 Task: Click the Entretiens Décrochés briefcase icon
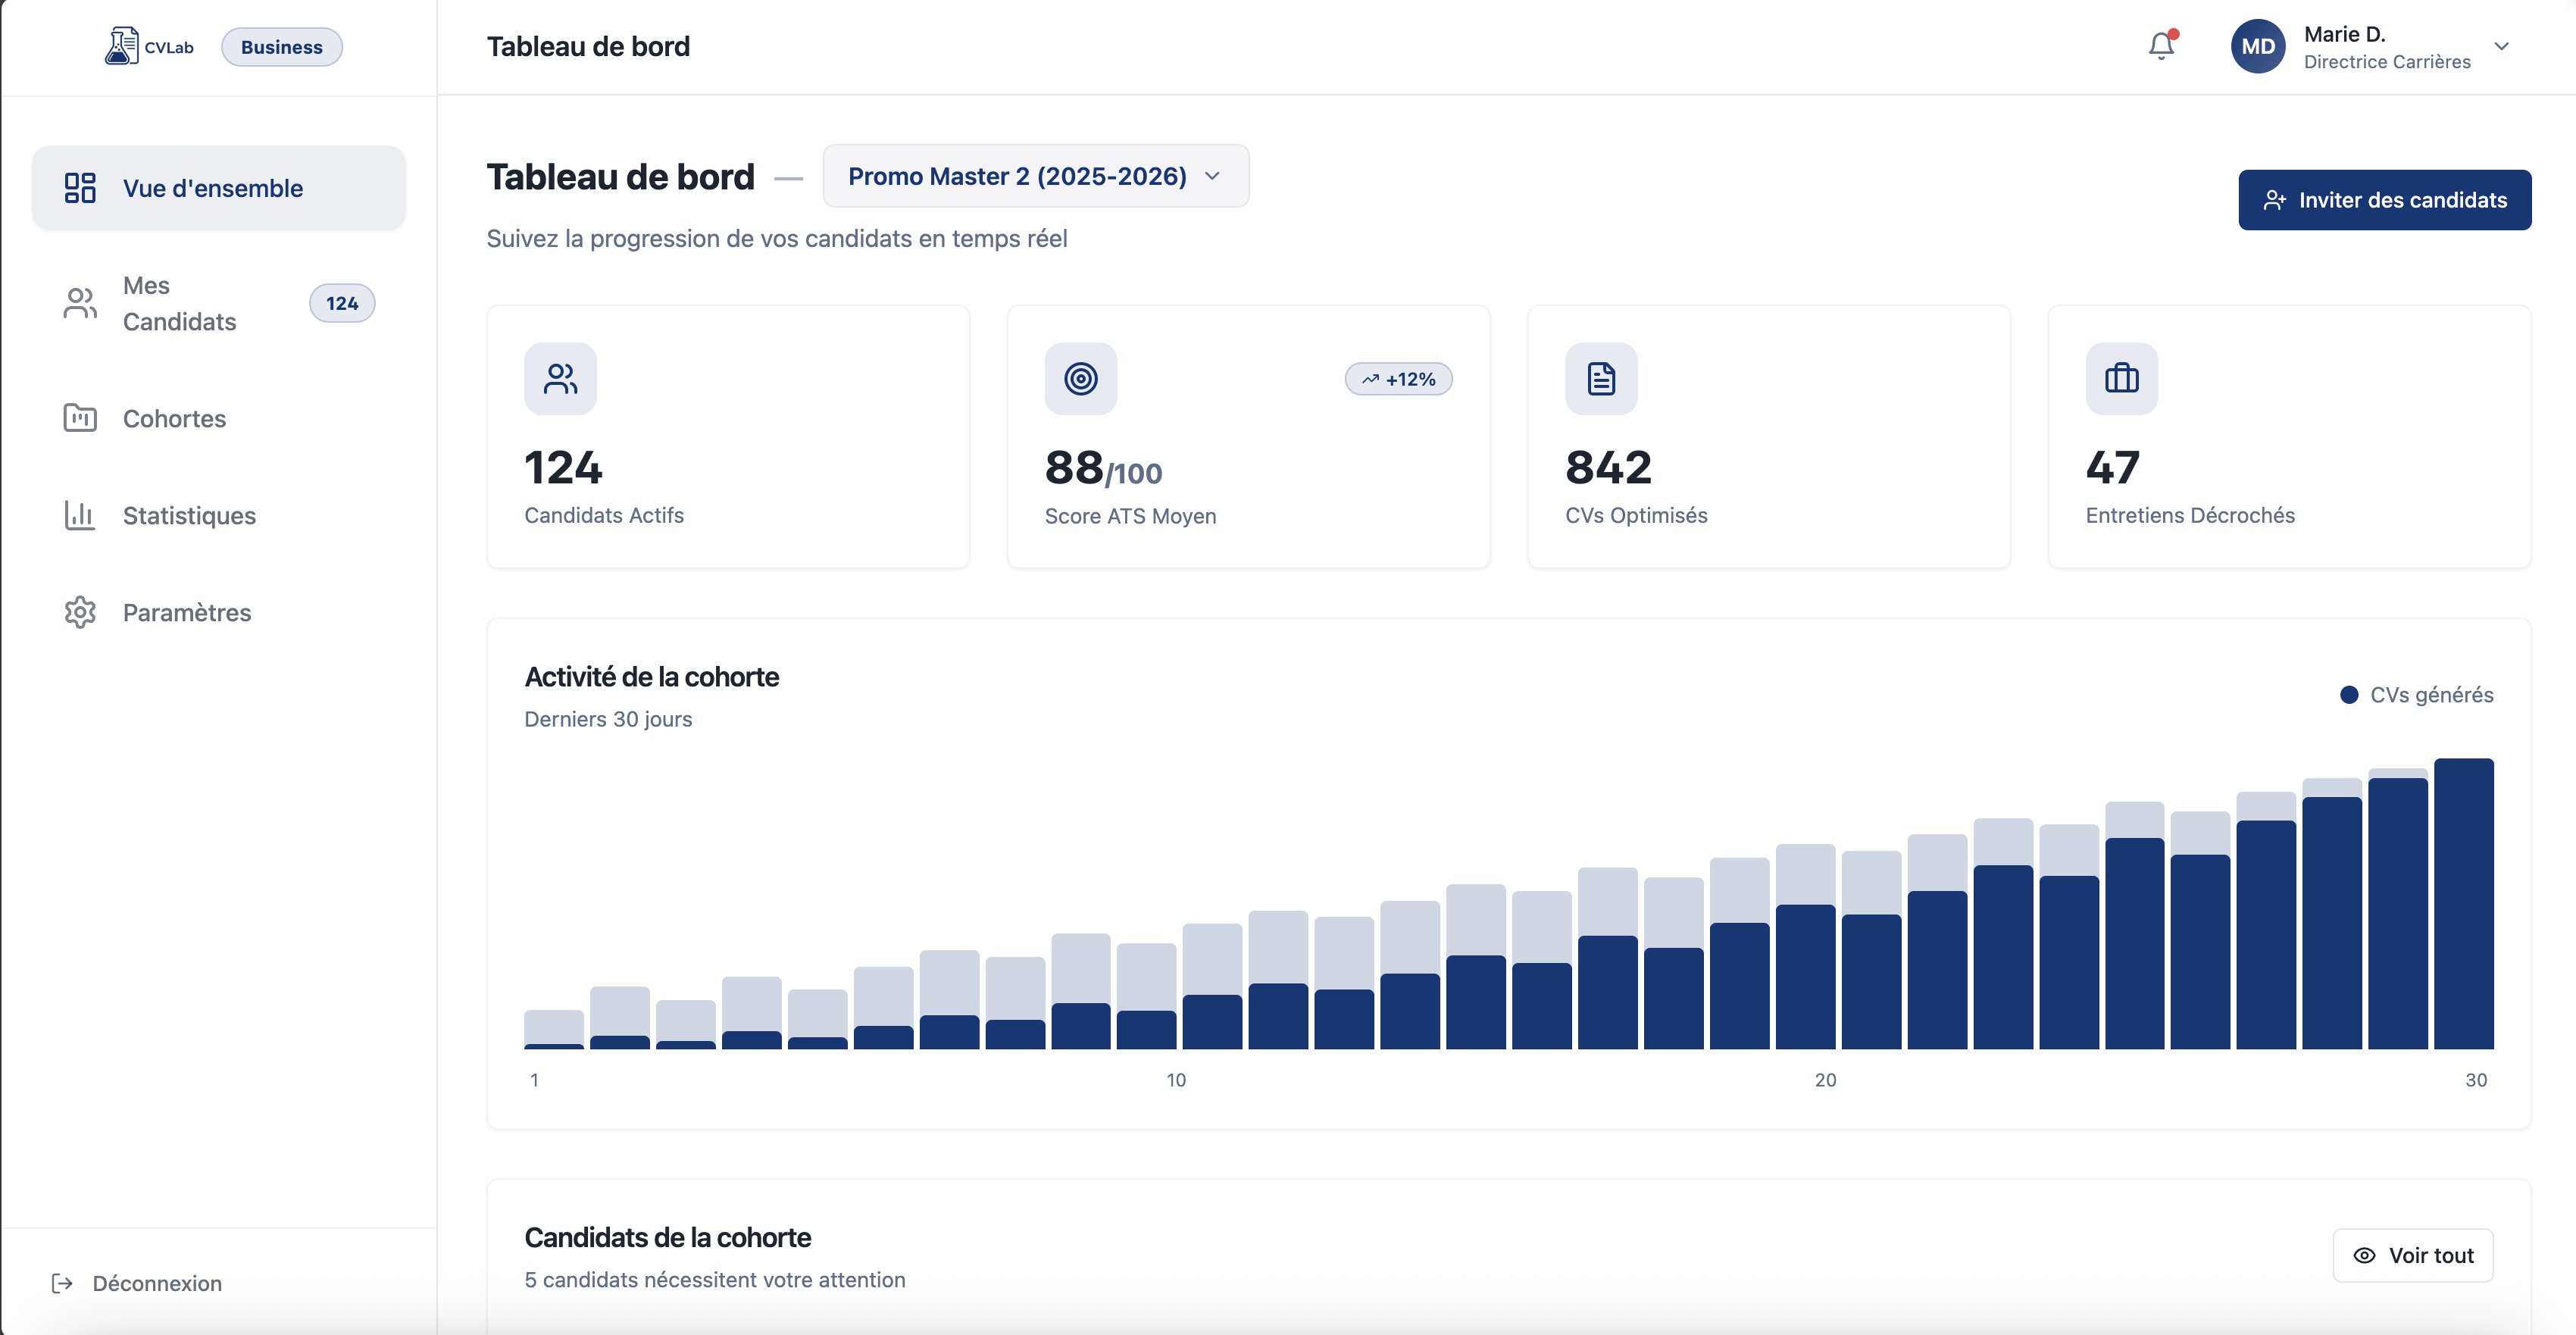tap(2121, 379)
